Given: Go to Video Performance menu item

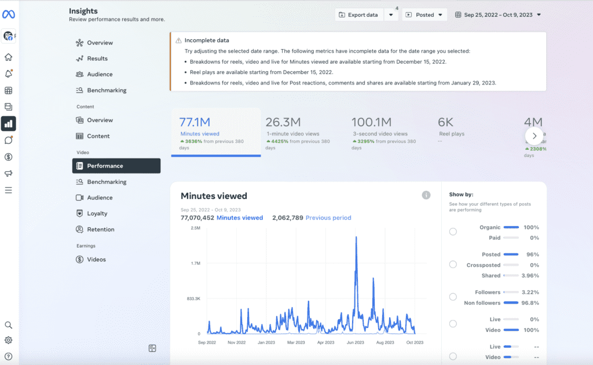Looking at the screenshot, I should [116, 166].
